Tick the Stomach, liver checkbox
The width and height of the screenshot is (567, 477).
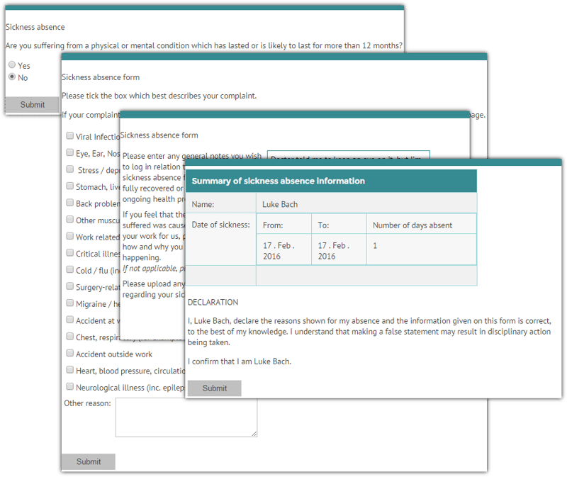[69, 186]
